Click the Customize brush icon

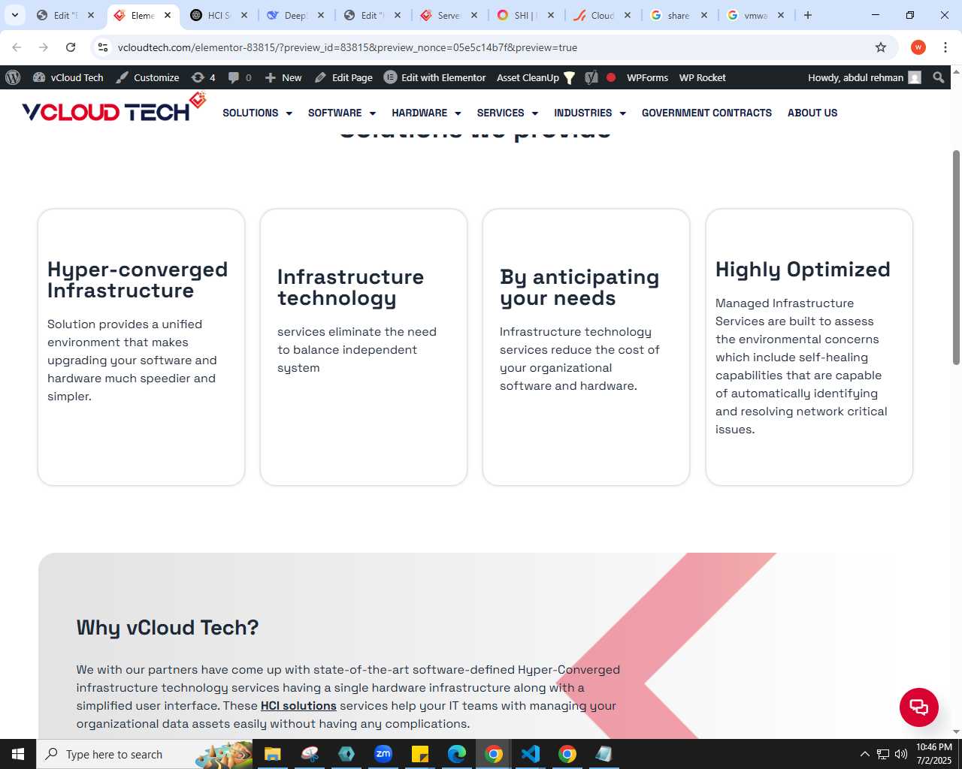tap(122, 77)
